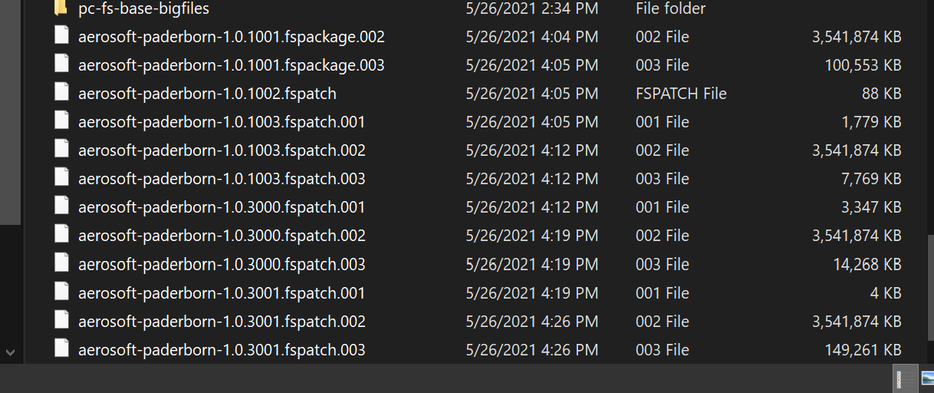Select aerosoft-paderborn-1.0.3000.fspatch.002 file name
This screenshot has height=393, width=934.
click(x=222, y=236)
